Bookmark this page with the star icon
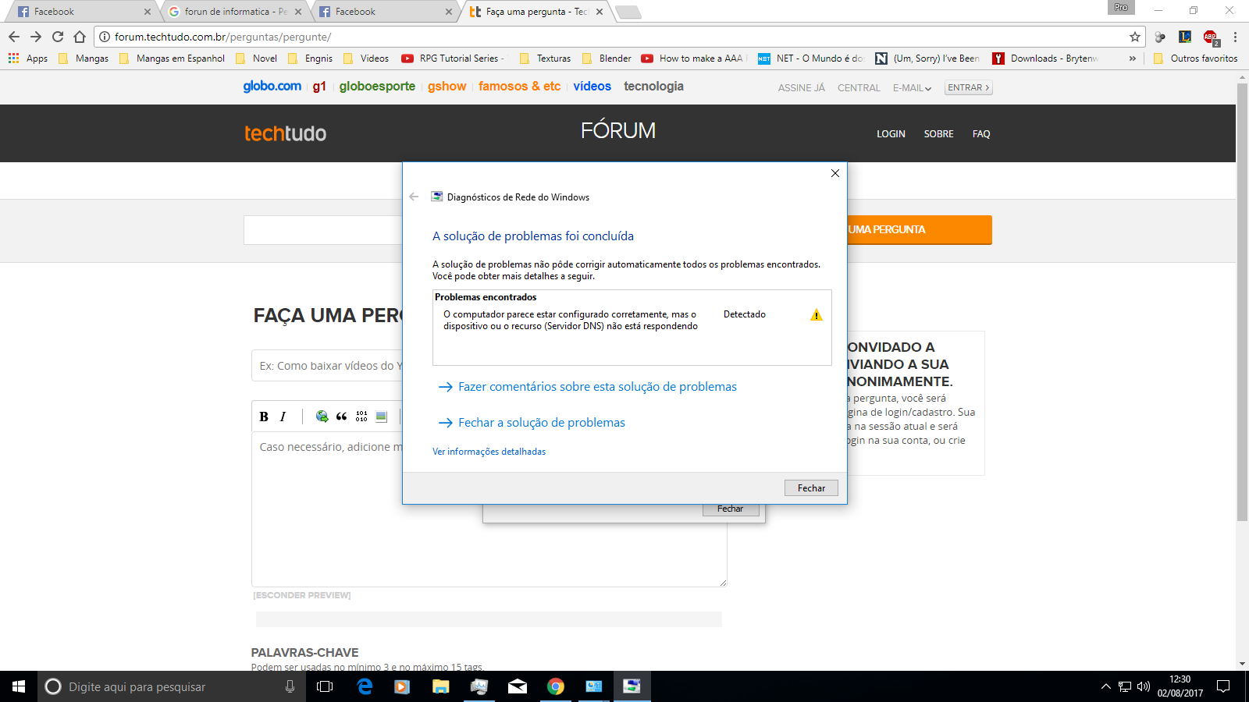This screenshot has height=702, width=1249. 1135,37
